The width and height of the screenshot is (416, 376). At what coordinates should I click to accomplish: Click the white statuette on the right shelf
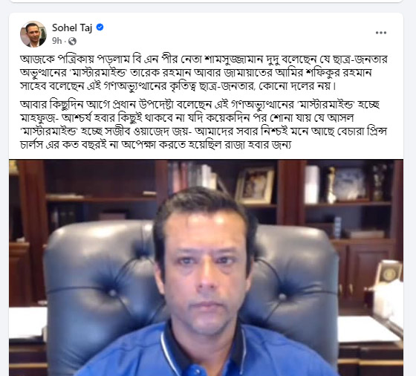[331, 185]
